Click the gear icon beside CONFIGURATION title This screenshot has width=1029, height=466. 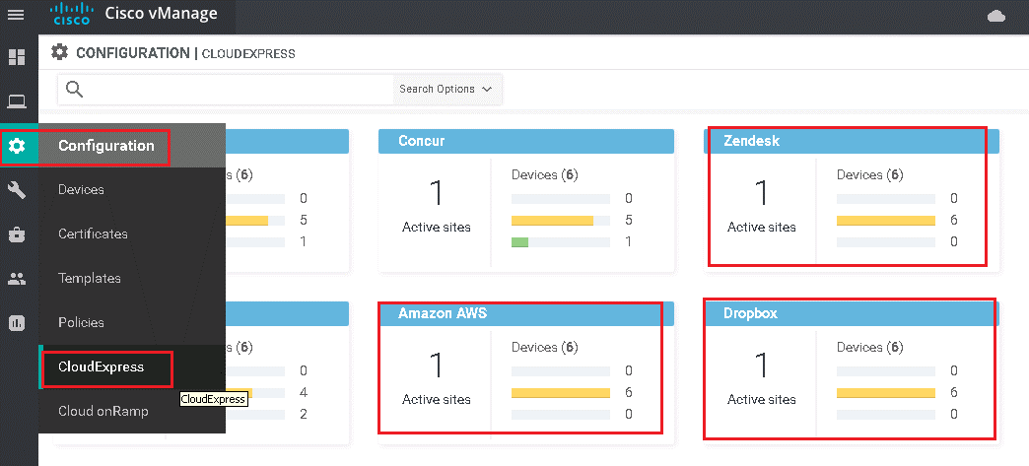pos(60,52)
